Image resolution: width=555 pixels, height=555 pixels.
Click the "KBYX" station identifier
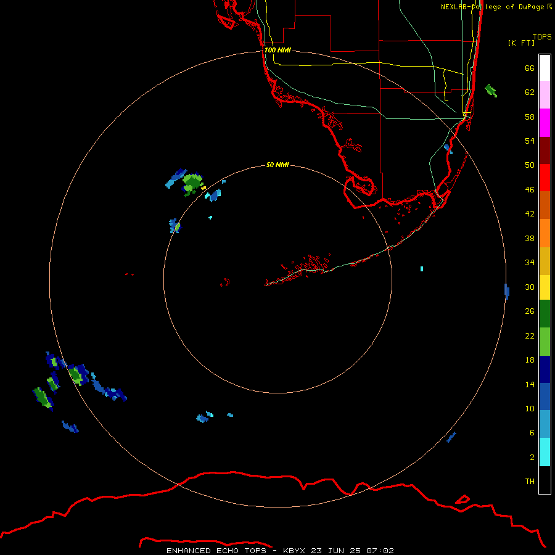tap(294, 551)
